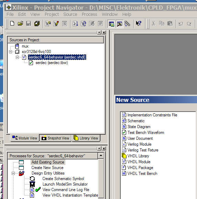Screen dimensions: 197x199
Task: Choose State Diagram source type
Action: coord(139,127)
